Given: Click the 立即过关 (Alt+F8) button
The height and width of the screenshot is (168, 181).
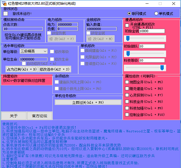Looking at the screenshot, I should [88, 102].
